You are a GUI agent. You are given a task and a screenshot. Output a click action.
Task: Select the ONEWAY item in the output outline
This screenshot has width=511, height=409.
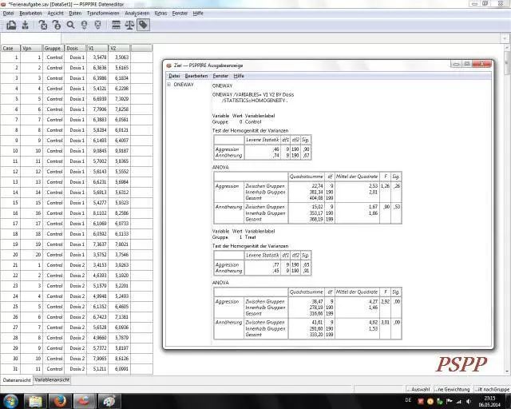pos(184,85)
